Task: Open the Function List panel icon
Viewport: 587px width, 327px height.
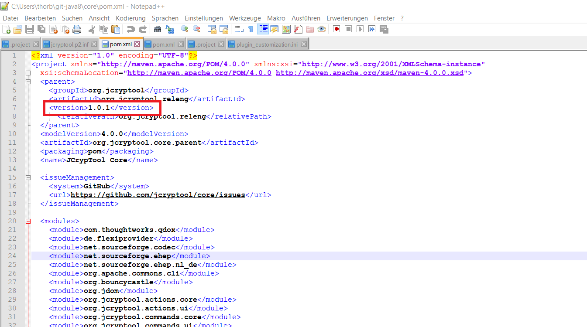Action: tap(298, 29)
